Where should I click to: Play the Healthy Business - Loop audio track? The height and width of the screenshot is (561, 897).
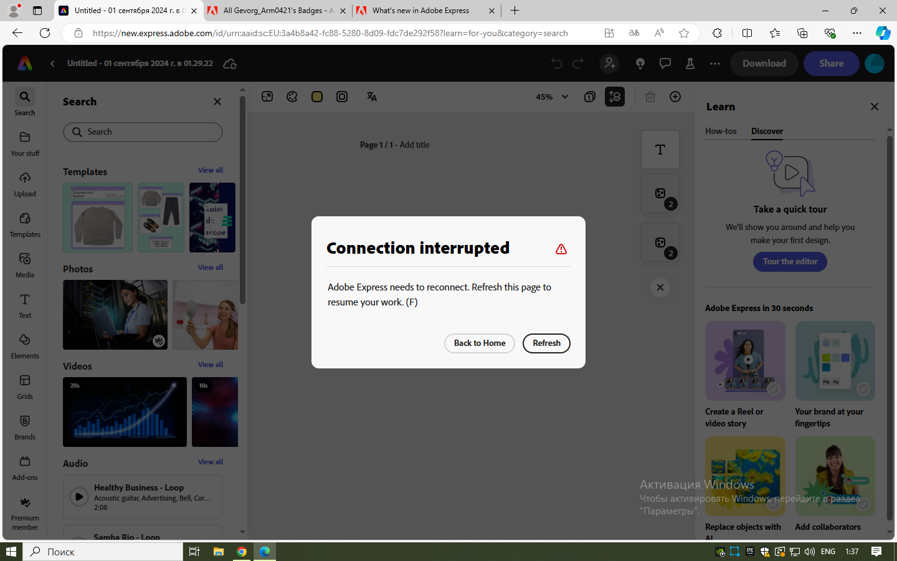coord(78,497)
